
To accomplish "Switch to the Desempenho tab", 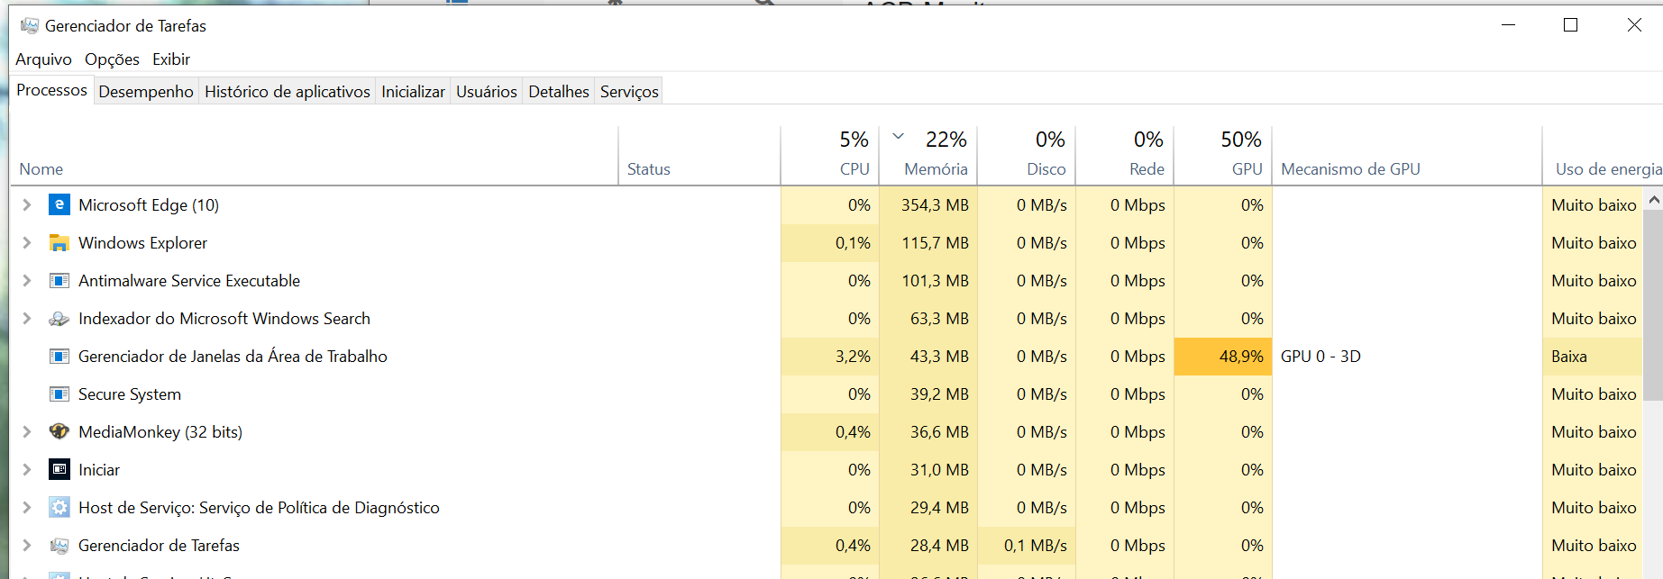I will click(x=146, y=92).
